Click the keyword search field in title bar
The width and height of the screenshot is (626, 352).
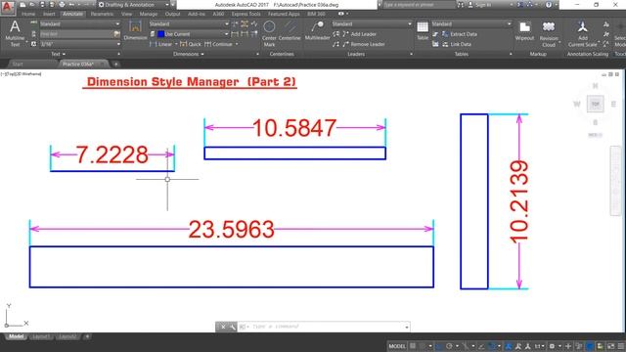(x=420, y=5)
